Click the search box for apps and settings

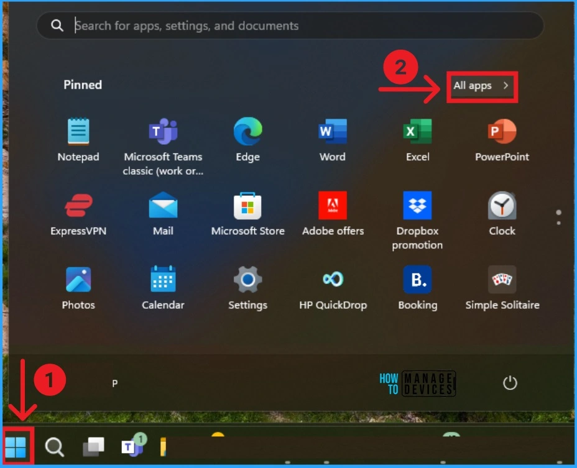click(x=290, y=25)
